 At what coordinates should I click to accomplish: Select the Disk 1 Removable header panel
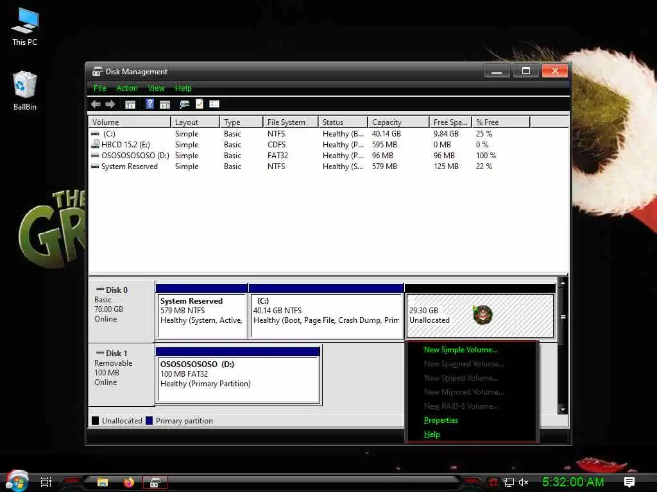point(121,374)
